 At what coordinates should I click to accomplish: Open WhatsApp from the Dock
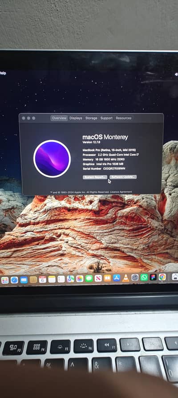pyautogui.click(x=144, y=277)
